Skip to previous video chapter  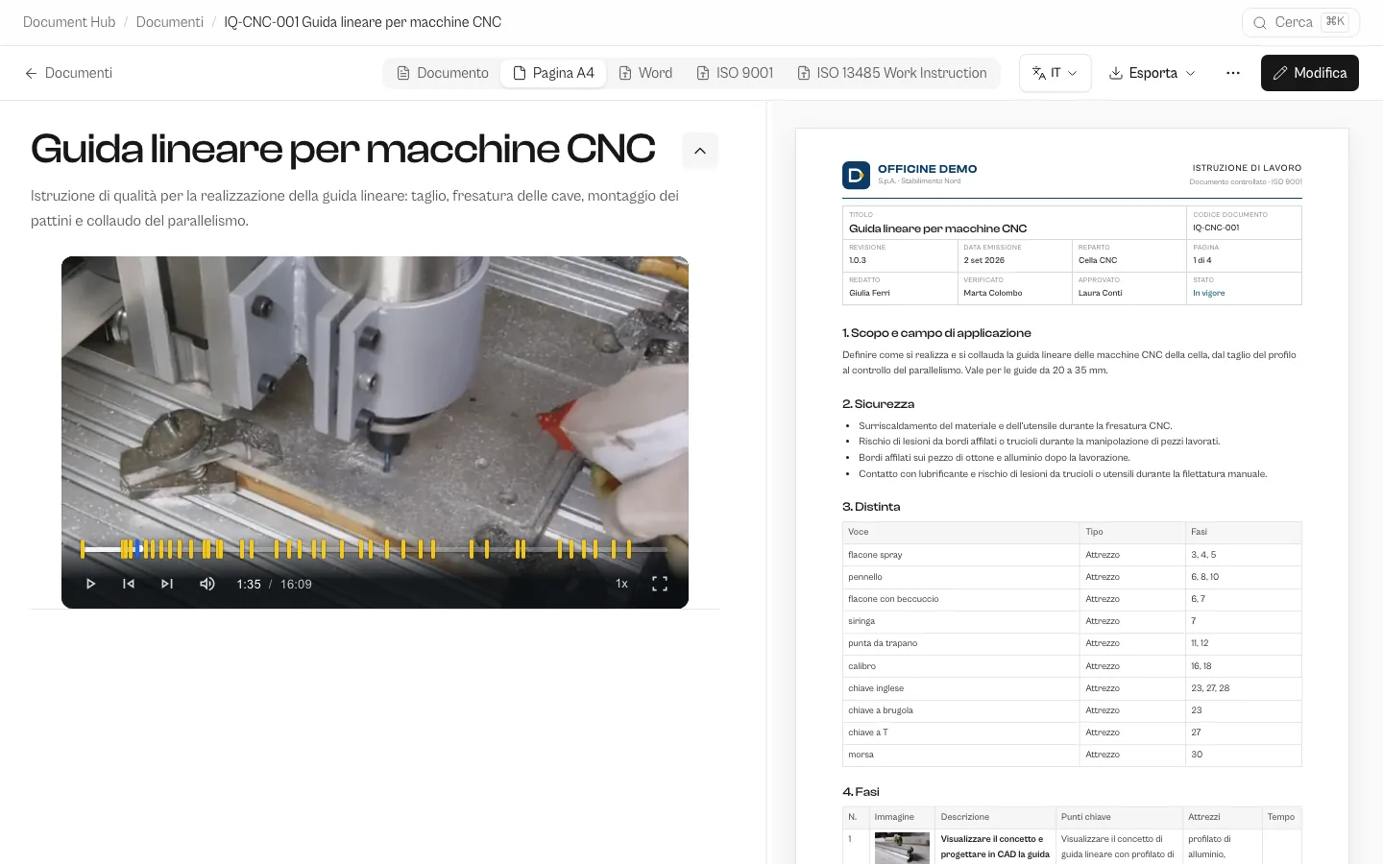pos(129,584)
